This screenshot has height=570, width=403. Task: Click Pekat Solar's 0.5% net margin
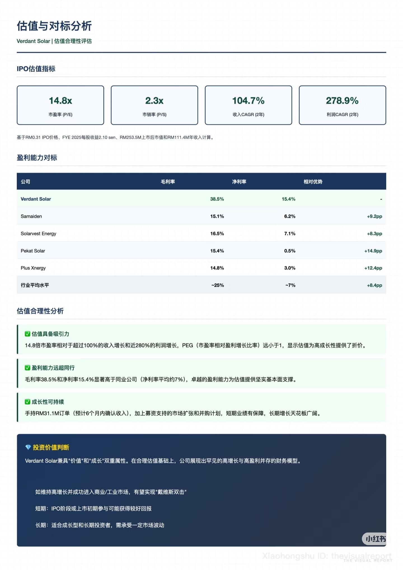290,251
